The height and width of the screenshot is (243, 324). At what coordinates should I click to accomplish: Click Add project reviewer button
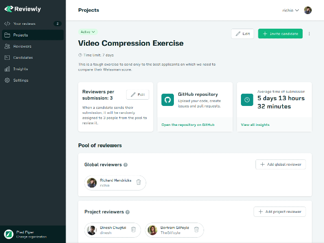(280, 212)
